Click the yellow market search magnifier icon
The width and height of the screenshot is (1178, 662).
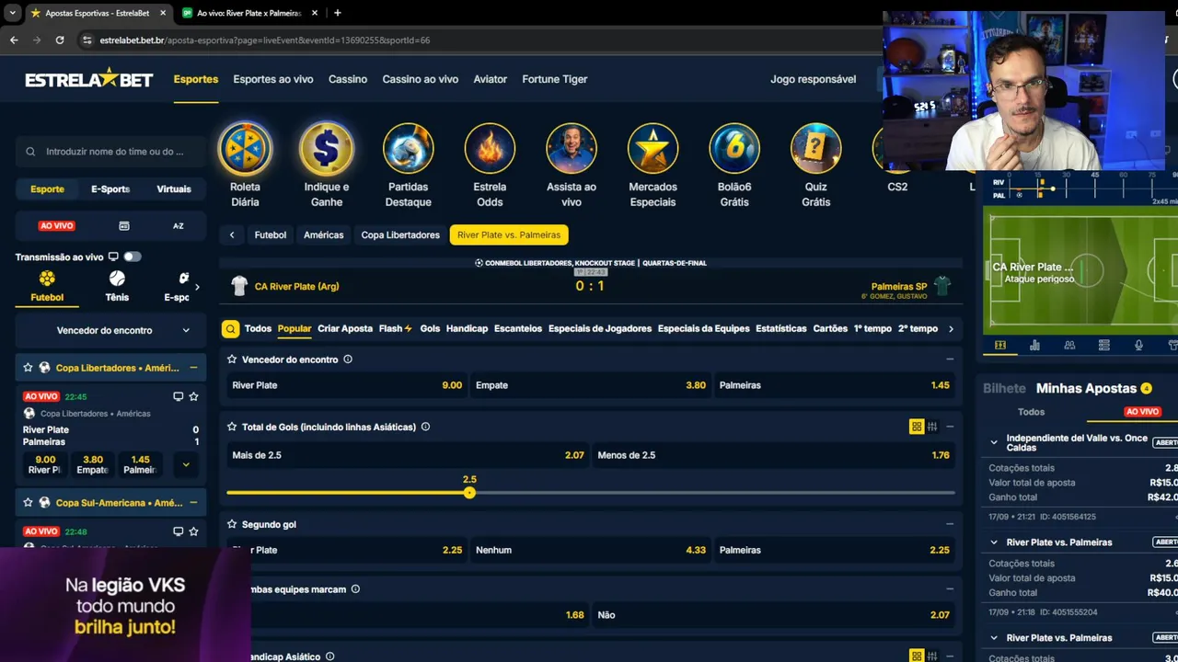[231, 328]
